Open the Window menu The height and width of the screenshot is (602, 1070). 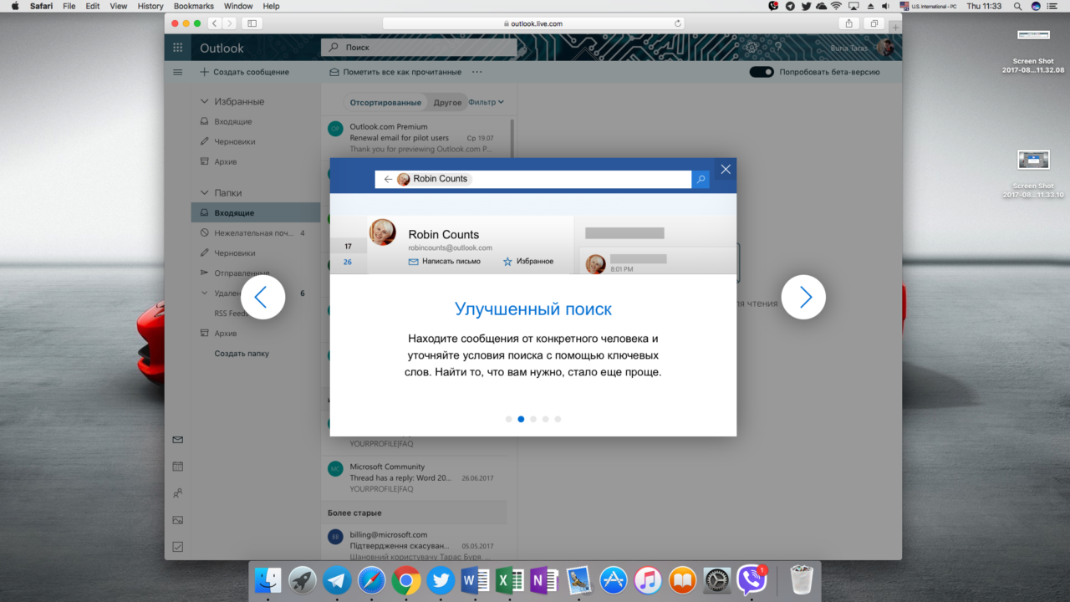coord(238,6)
